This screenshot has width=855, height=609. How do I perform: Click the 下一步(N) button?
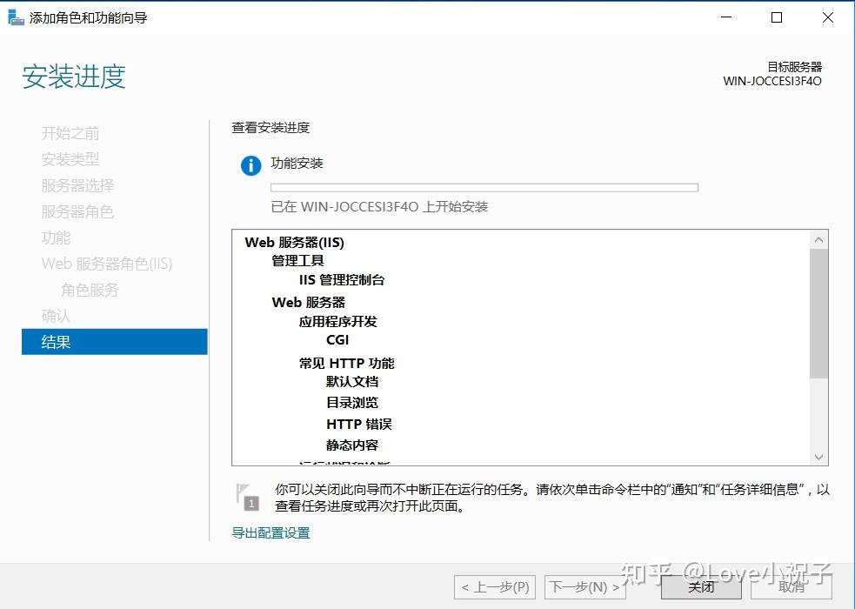pos(585,586)
